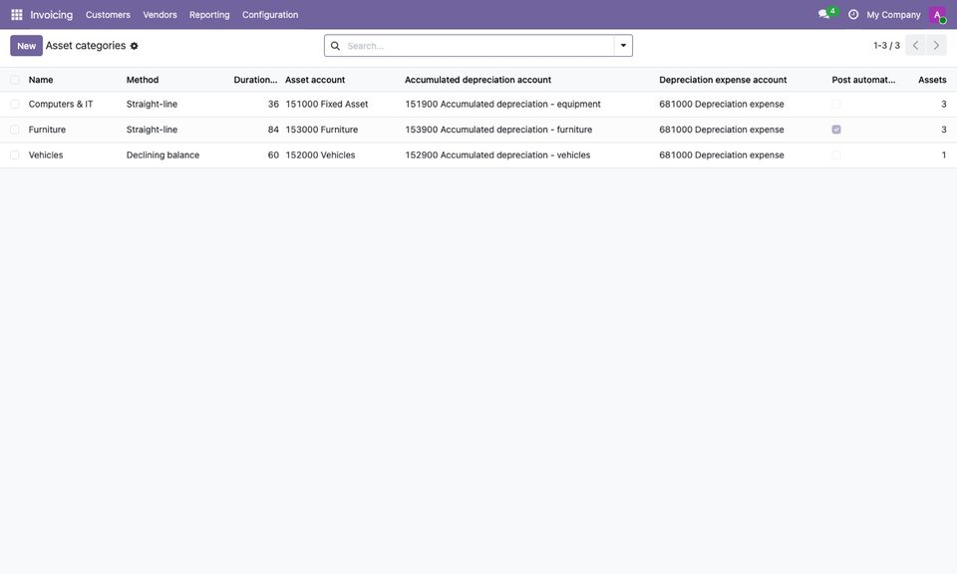Click 153900 Accumulated depreciation - furniture cell

tap(498, 130)
